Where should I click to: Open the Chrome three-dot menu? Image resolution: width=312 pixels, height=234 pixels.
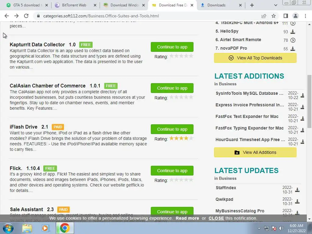(x=305, y=16)
